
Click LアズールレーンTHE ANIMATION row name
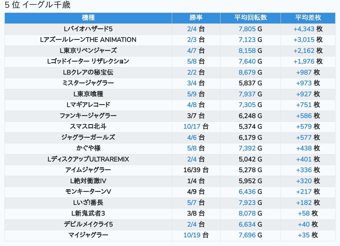[x=88, y=40]
